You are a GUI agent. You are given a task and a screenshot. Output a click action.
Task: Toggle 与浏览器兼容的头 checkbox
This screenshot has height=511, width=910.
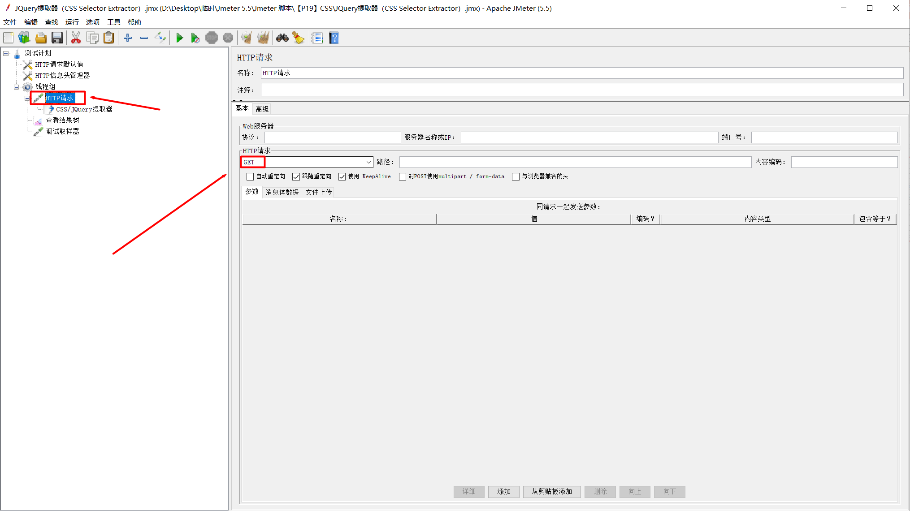tap(516, 176)
